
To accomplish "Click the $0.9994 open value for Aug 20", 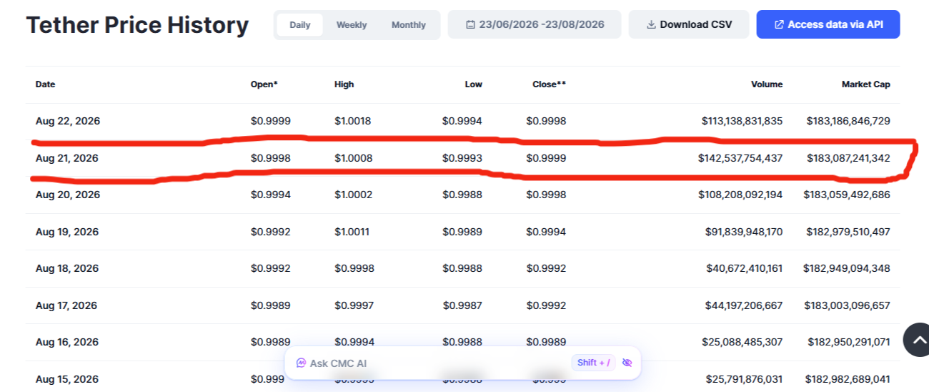I will coord(271,195).
